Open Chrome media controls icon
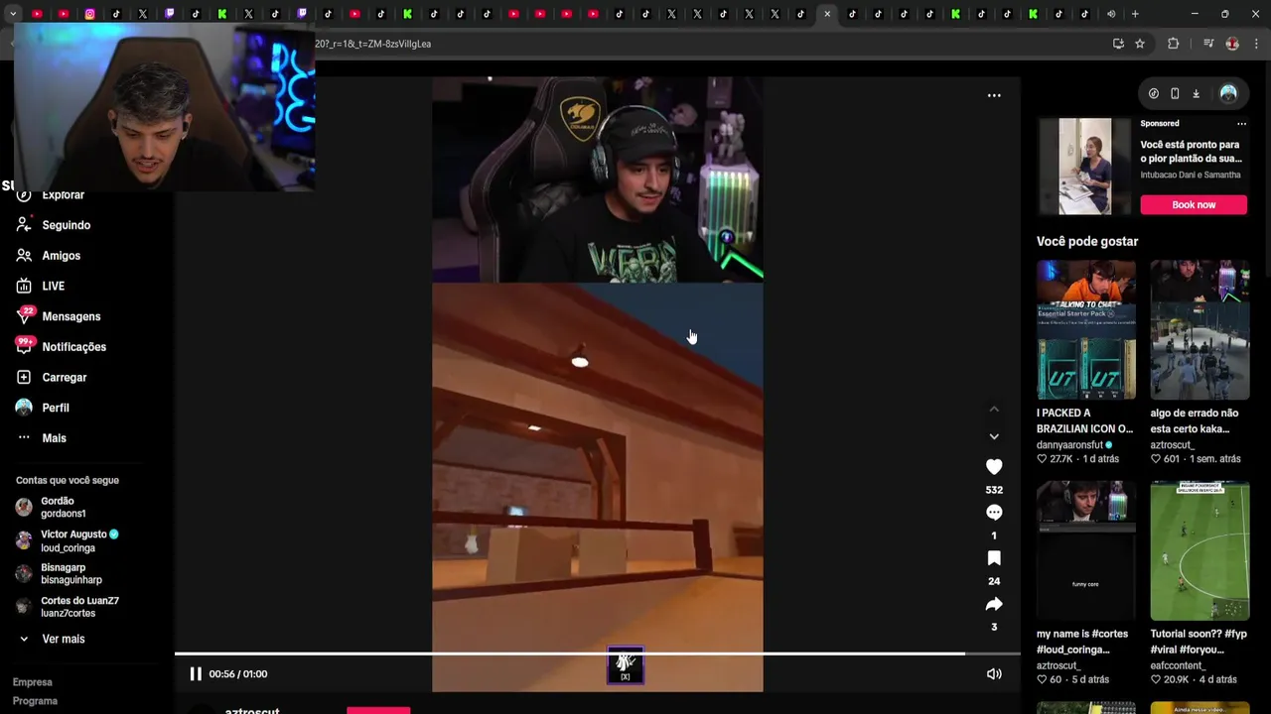The image size is (1271, 714). click(x=1208, y=44)
